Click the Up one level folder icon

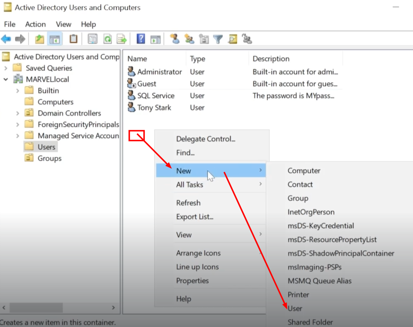(x=40, y=39)
